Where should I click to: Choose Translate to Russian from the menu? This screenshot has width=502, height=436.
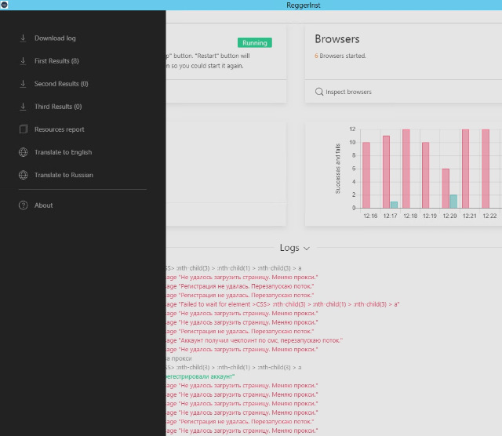[64, 175]
